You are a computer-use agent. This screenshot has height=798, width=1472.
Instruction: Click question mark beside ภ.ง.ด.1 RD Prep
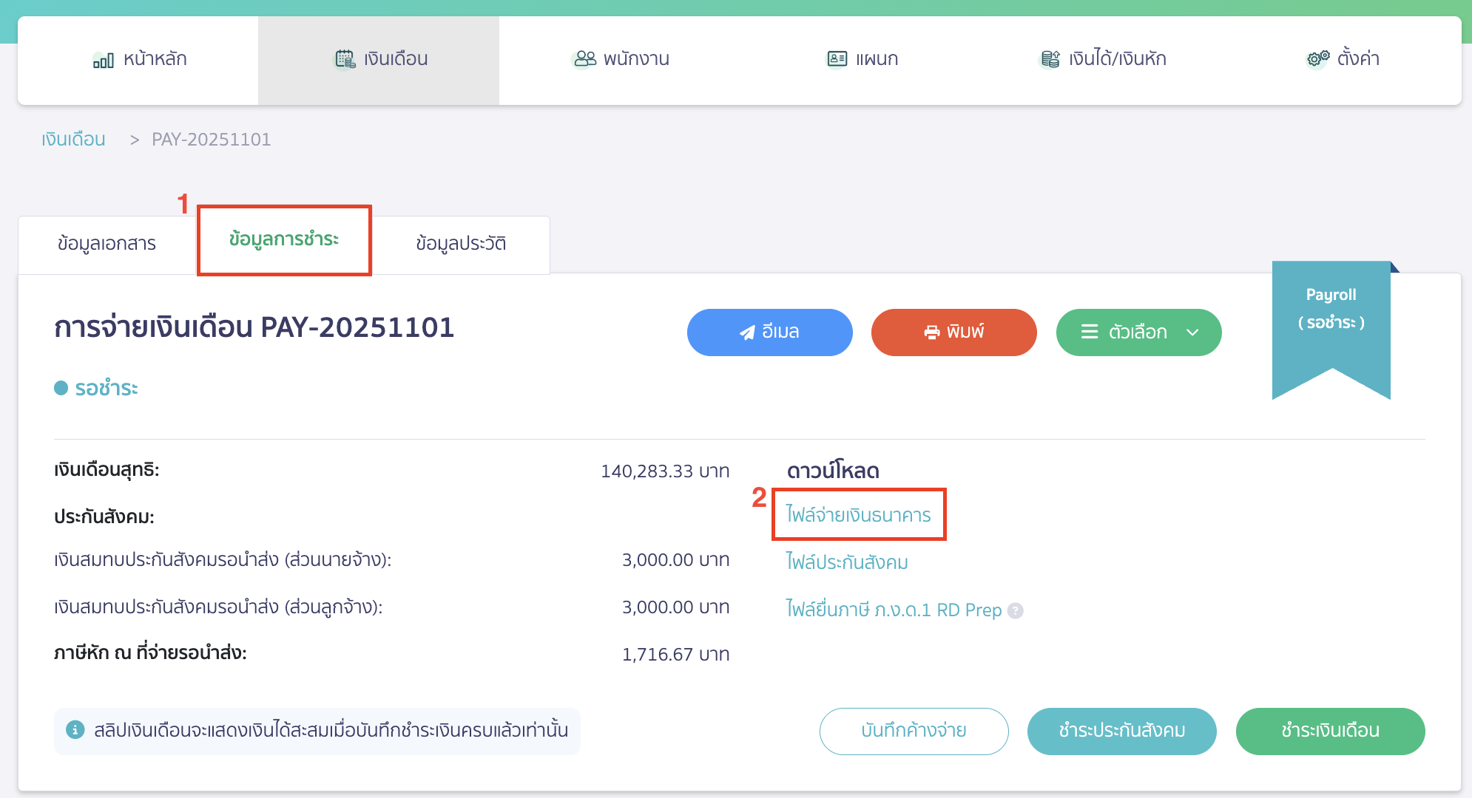(x=1016, y=610)
